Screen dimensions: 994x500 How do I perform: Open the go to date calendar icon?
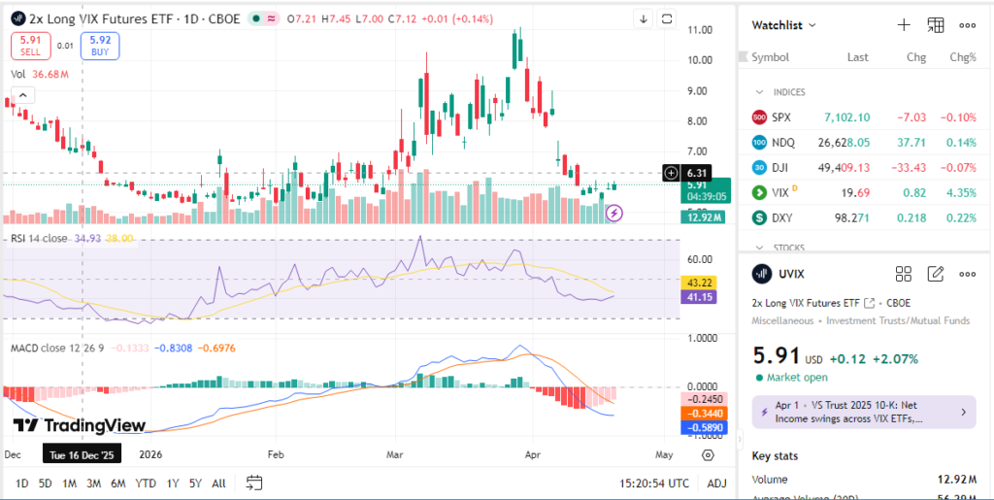pyautogui.click(x=254, y=483)
